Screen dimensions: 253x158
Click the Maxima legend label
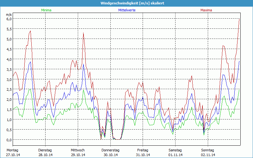pos(206,10)
